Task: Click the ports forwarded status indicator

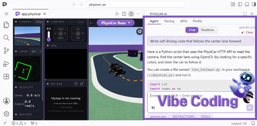Action: pyautogui.click(x=34, y=123)
